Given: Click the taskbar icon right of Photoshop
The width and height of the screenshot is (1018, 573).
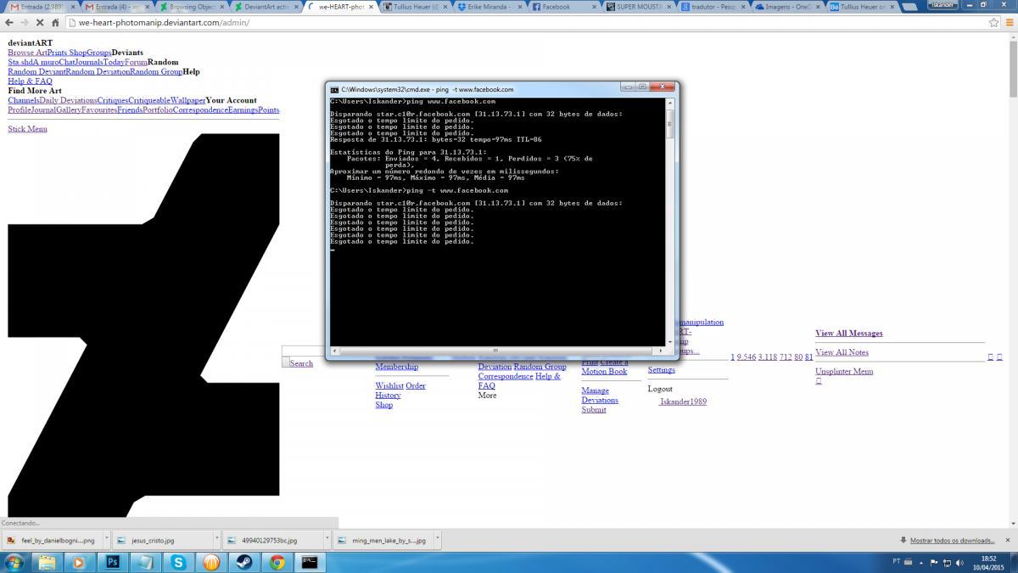Looking at the screenshot, I should tap(145, 562).
